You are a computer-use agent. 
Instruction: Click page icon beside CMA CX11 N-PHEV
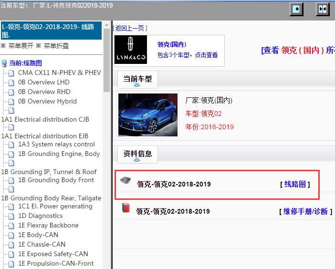tap(11, 73)
